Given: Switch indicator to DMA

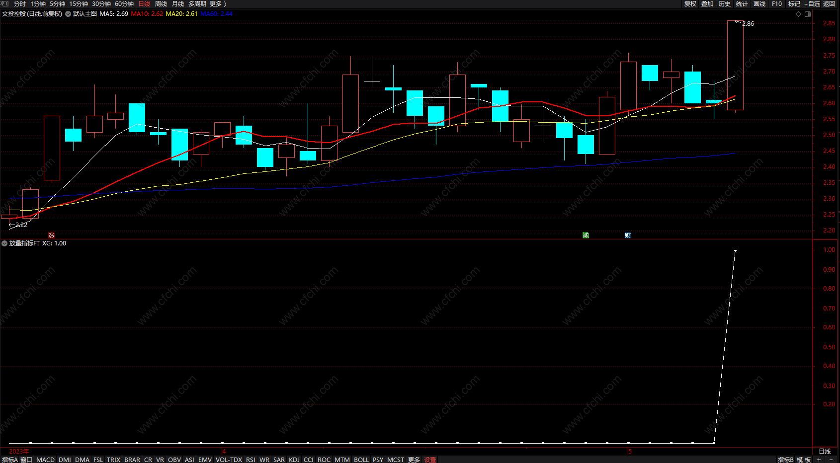Looking at the screenshot, I should click(82, 460).
